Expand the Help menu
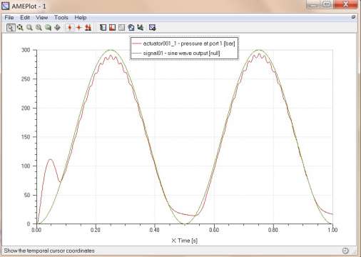The width and height of the screenshot is (361, 257). click(x=81, y=18)
